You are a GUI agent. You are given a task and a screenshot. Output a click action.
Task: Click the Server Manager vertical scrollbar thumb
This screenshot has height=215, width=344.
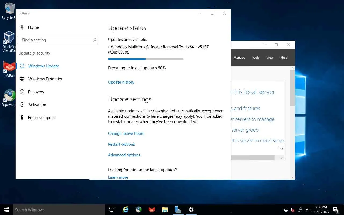[x=292, y=88]
